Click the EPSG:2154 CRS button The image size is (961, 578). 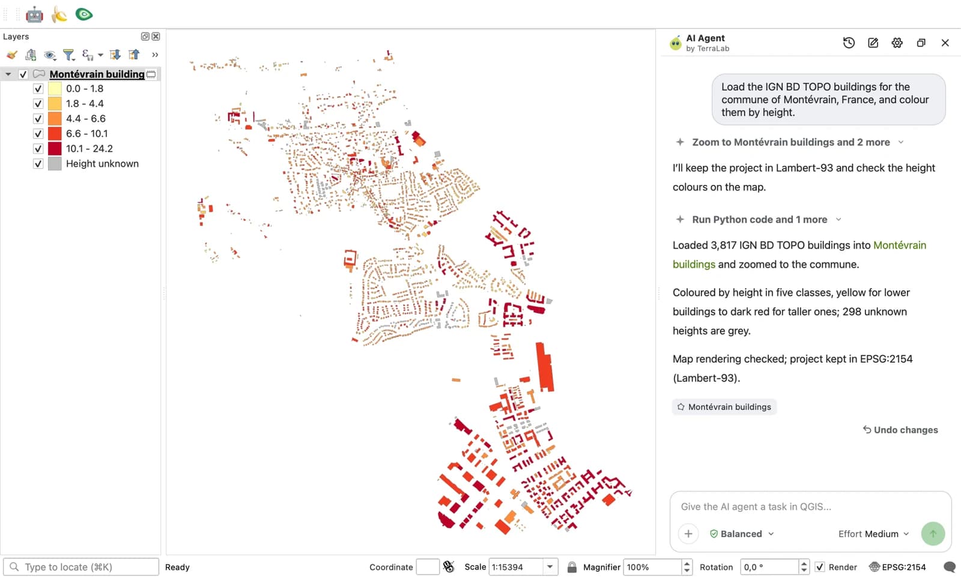tap(897, 567)
